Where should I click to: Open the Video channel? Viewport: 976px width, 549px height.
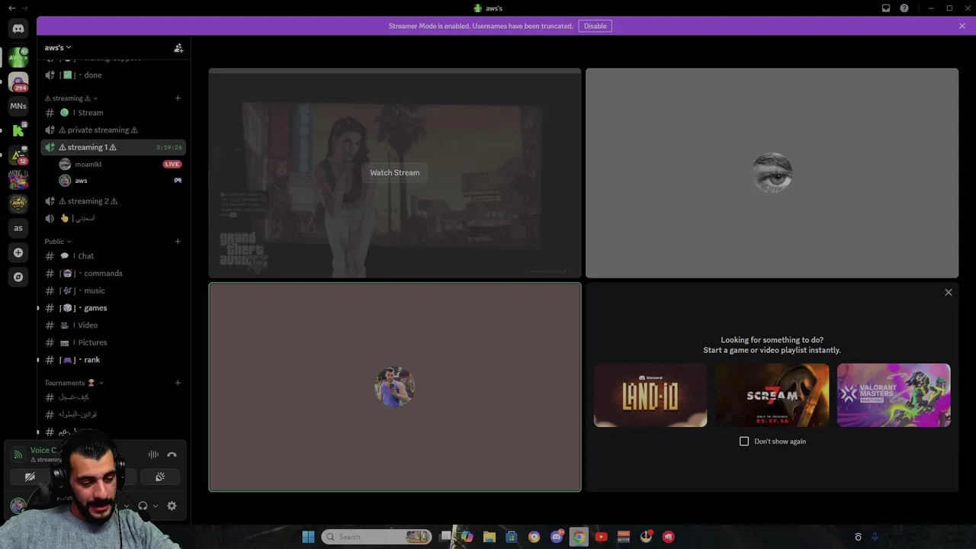(113, 325)
